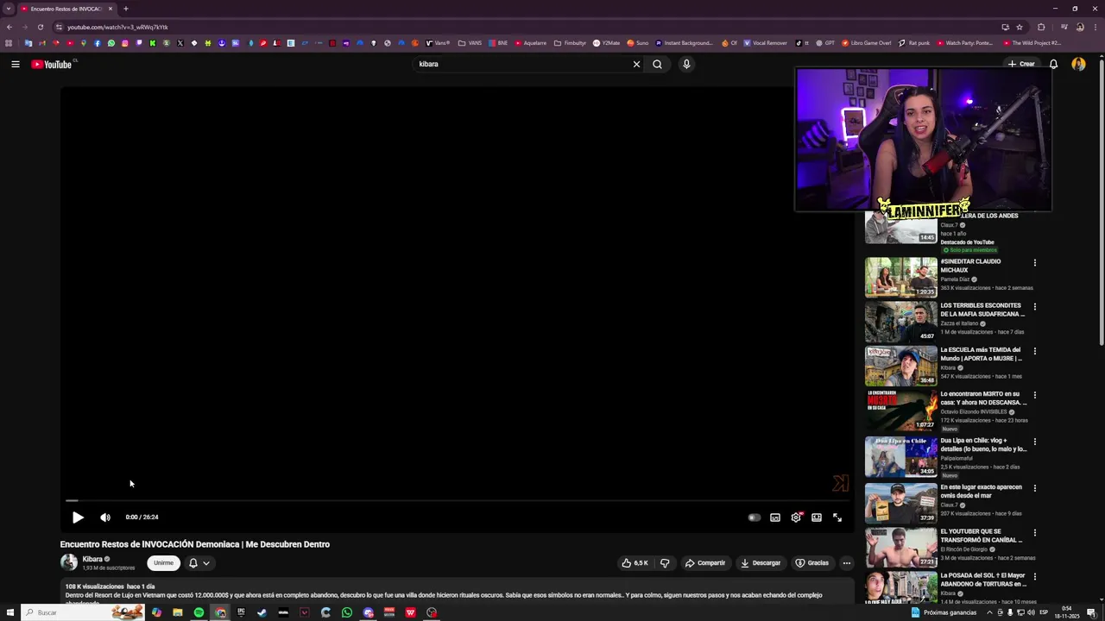
Task: Open the VANS bookmark folder
Action: tap(470, 43)
